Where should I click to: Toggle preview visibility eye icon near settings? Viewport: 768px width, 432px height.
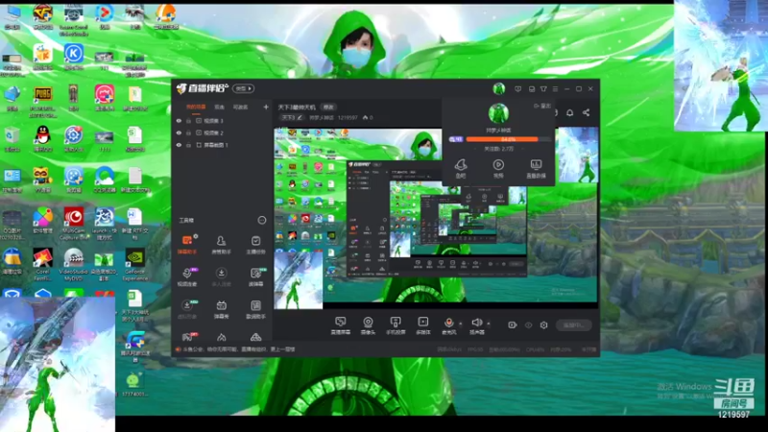coord(528,324)
